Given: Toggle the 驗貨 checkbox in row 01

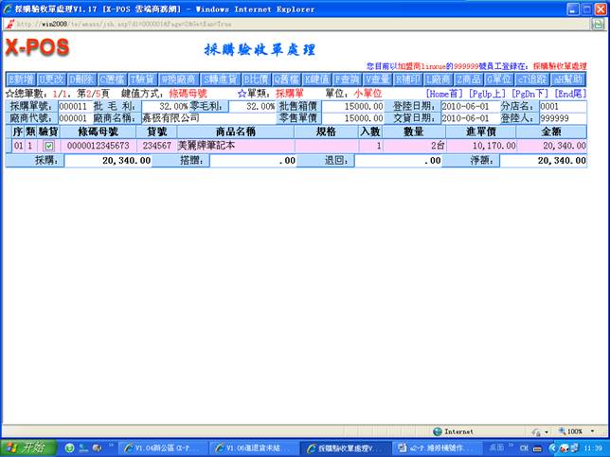Looking at the screenshot, I should click(x=49, y=147).
